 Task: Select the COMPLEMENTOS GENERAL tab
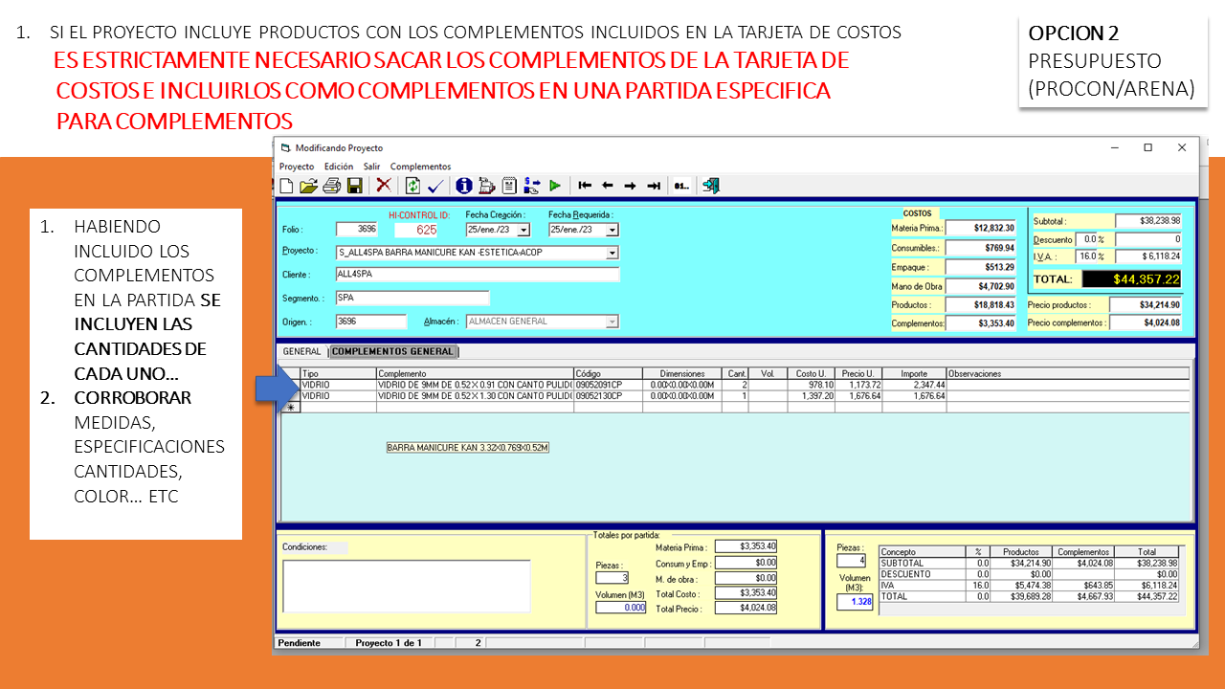[x=392, y=351]
